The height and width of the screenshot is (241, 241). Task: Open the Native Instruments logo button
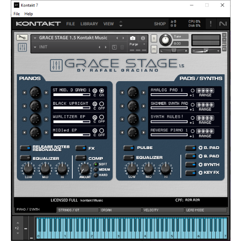click(x=223, y=24)
